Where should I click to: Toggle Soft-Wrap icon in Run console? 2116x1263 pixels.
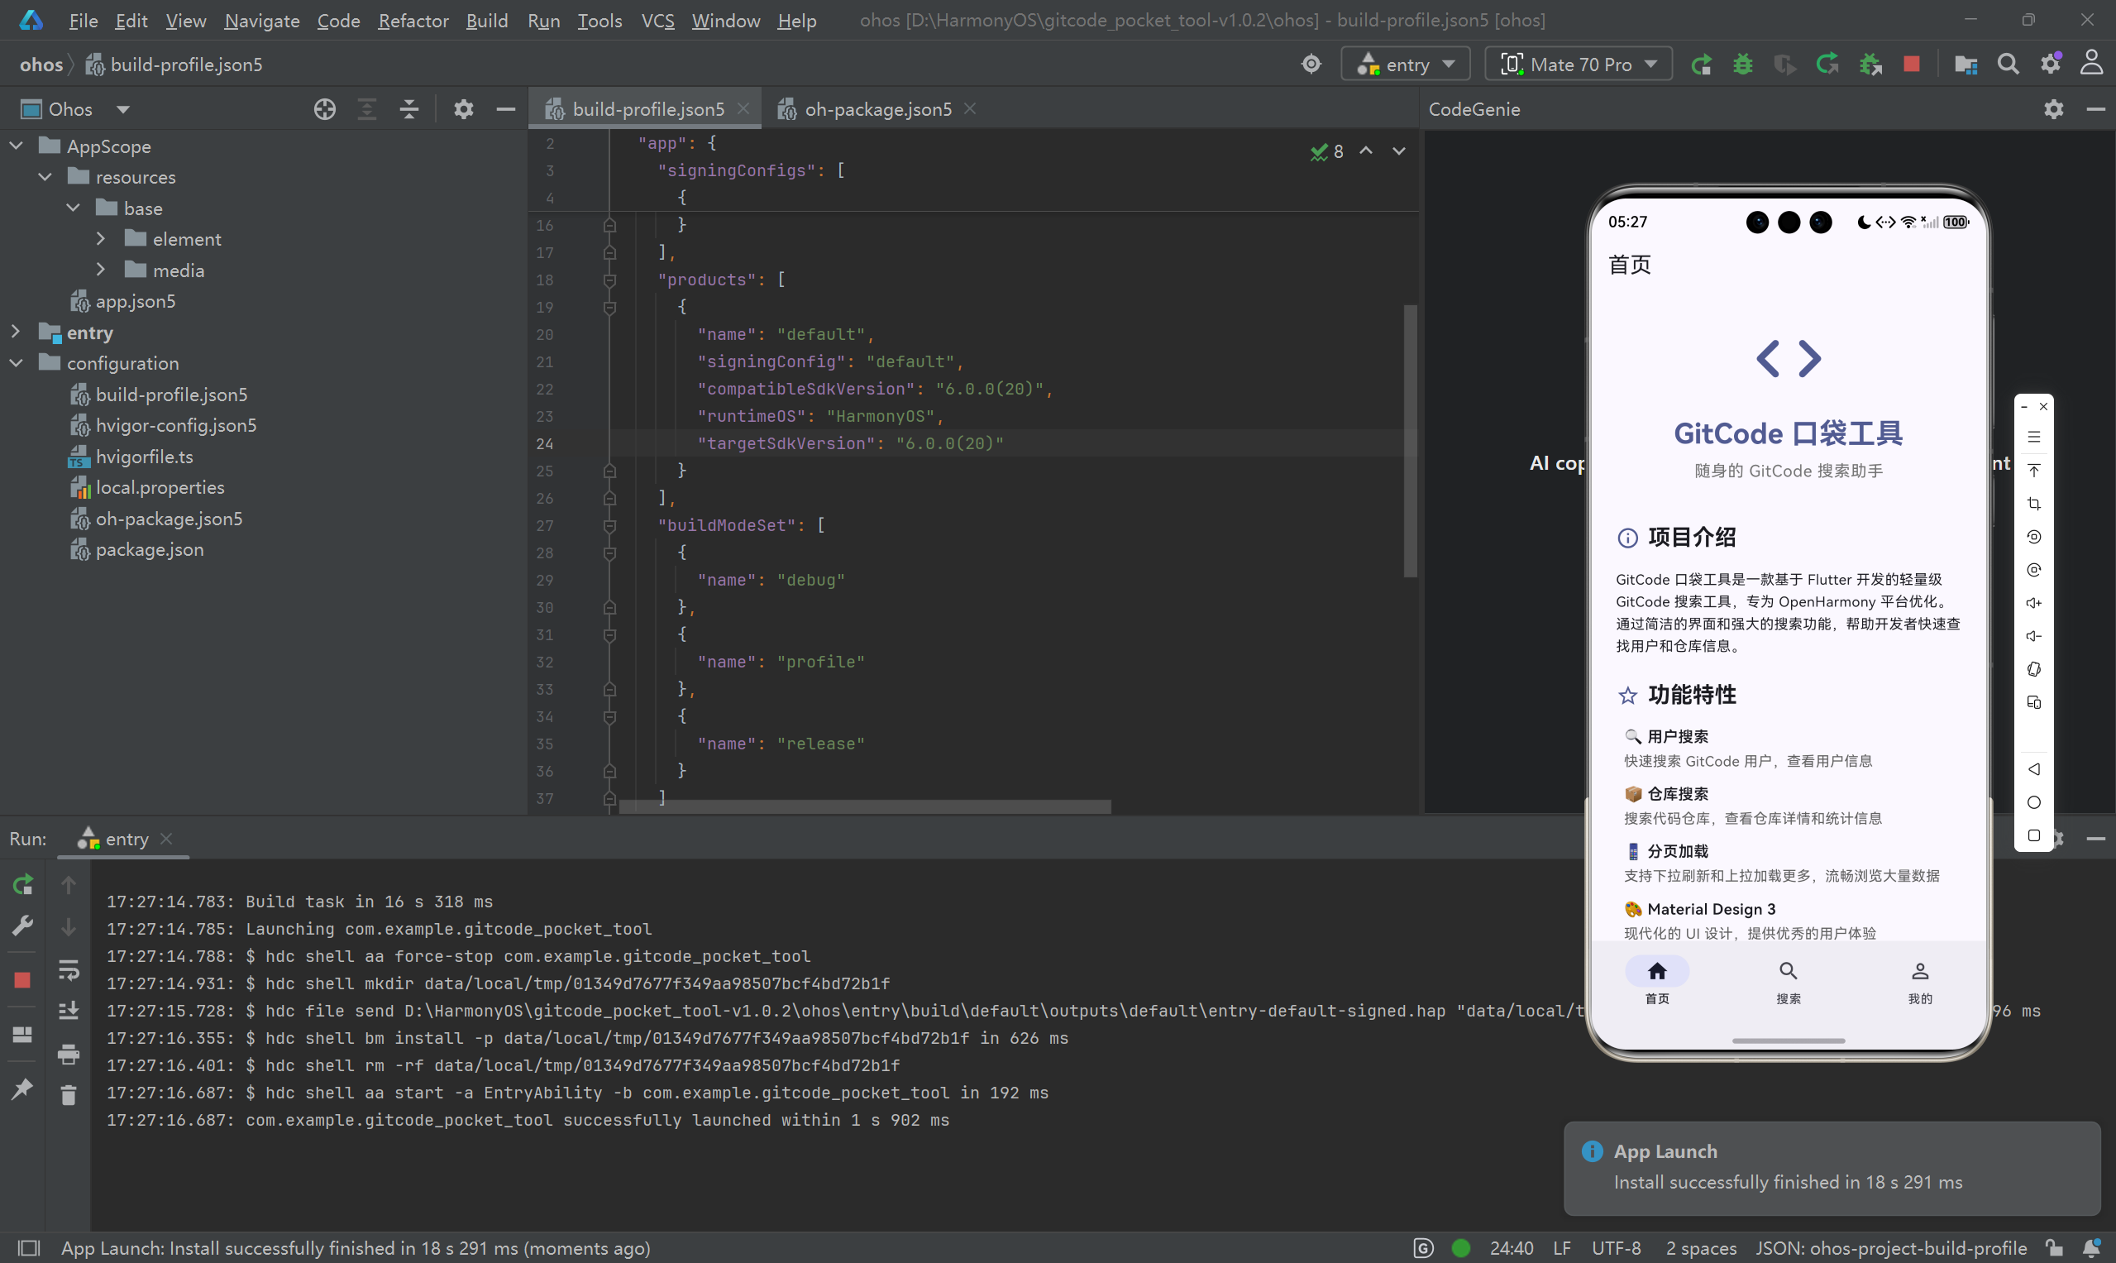click(x=69, y=970)
